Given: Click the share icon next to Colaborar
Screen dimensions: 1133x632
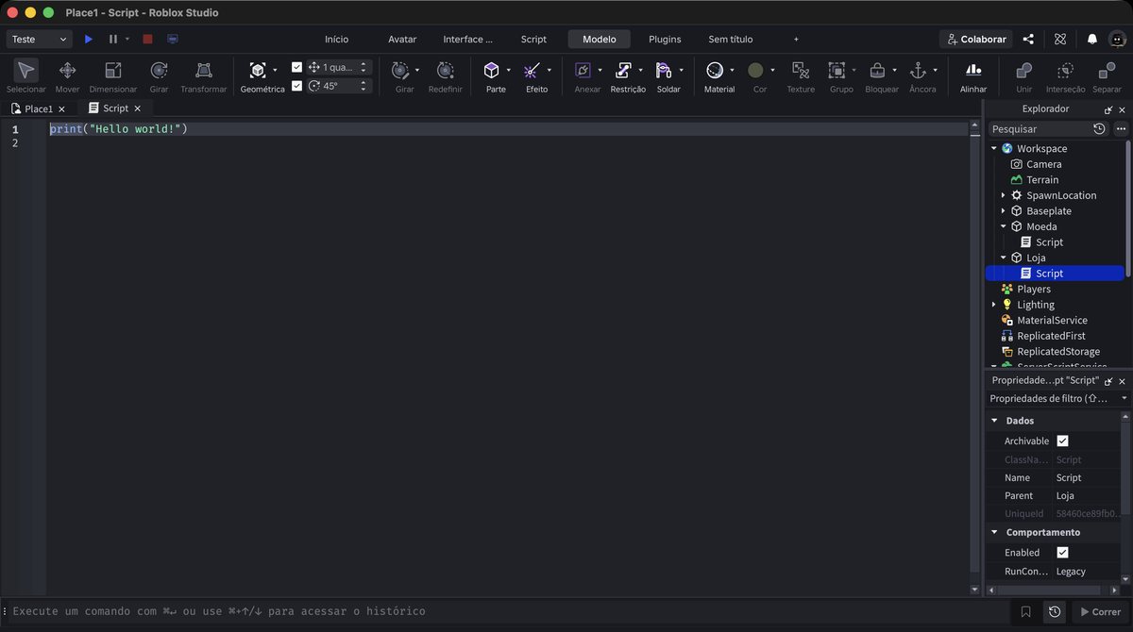Looking at the screenshot, I should (x=1028, y=39).
